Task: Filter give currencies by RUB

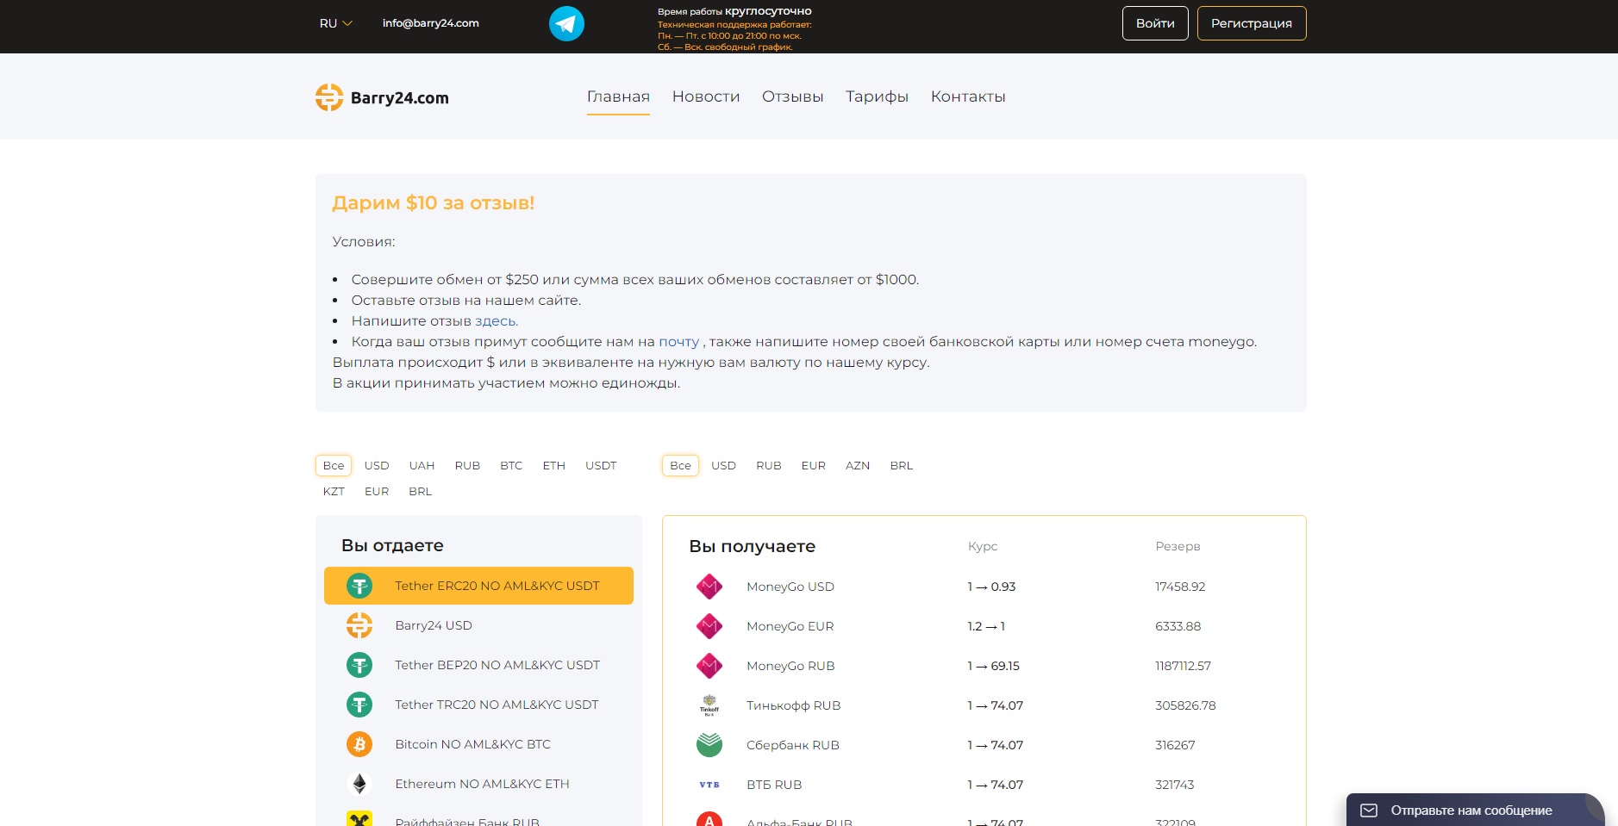Action: 467,466
